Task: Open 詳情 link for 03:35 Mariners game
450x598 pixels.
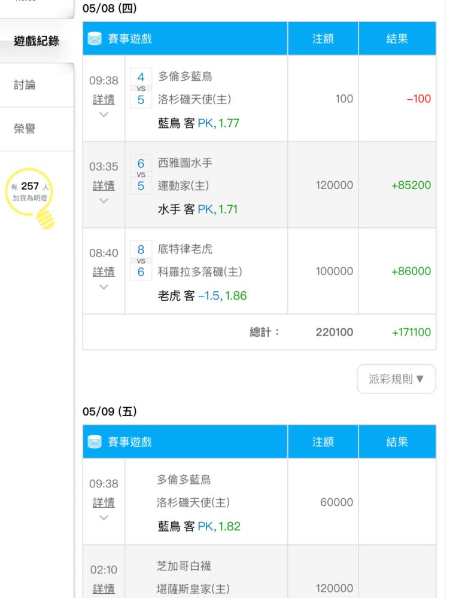Action: 104,185
